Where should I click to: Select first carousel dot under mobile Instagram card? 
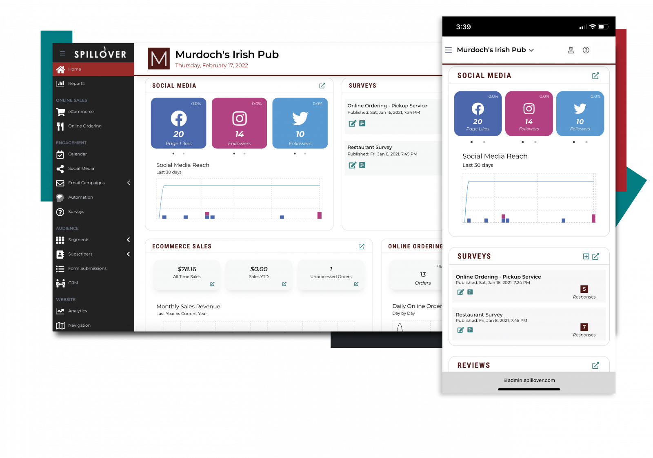[x=522, y=142]
